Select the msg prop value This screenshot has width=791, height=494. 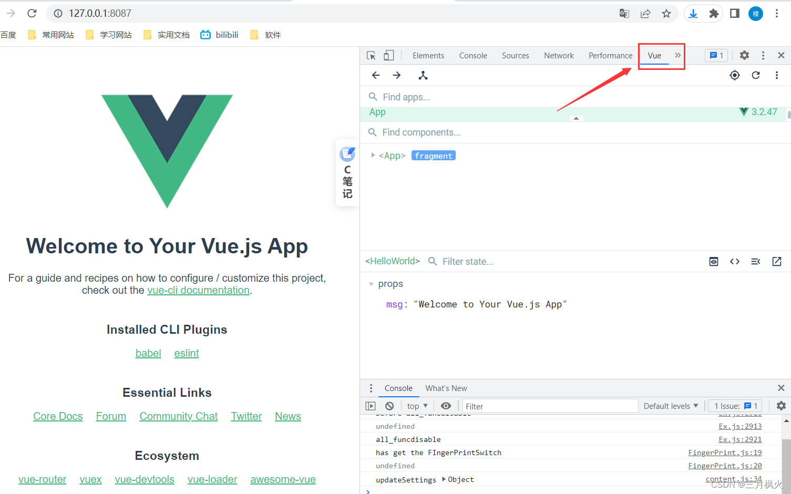[490, 304]
